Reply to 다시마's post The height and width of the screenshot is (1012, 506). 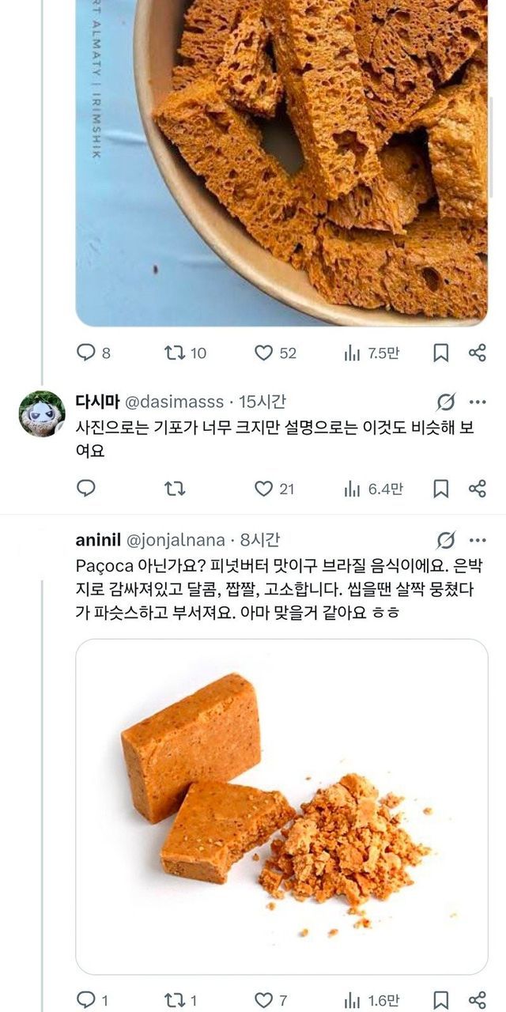(x=86, y=489)
